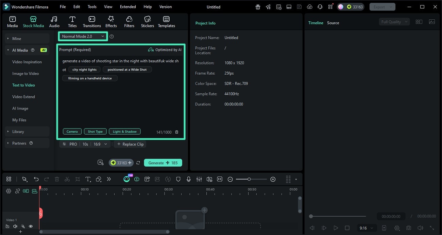Open the Add Text tool on timeline toolbar
442x235 pixels.
click(88, 179)
